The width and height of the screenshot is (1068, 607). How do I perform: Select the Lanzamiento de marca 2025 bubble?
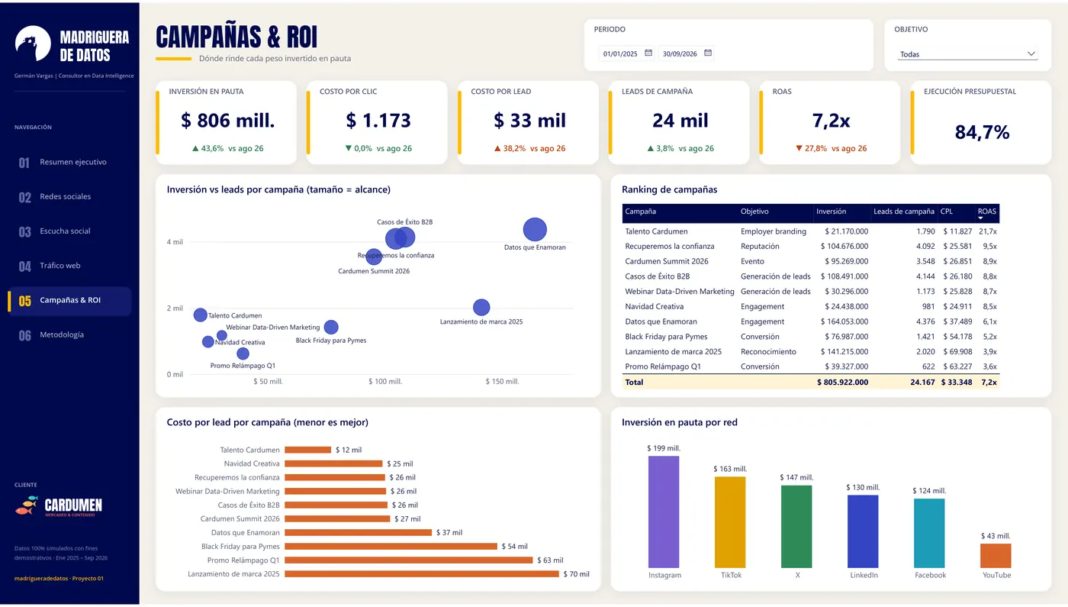pos(481,307)
